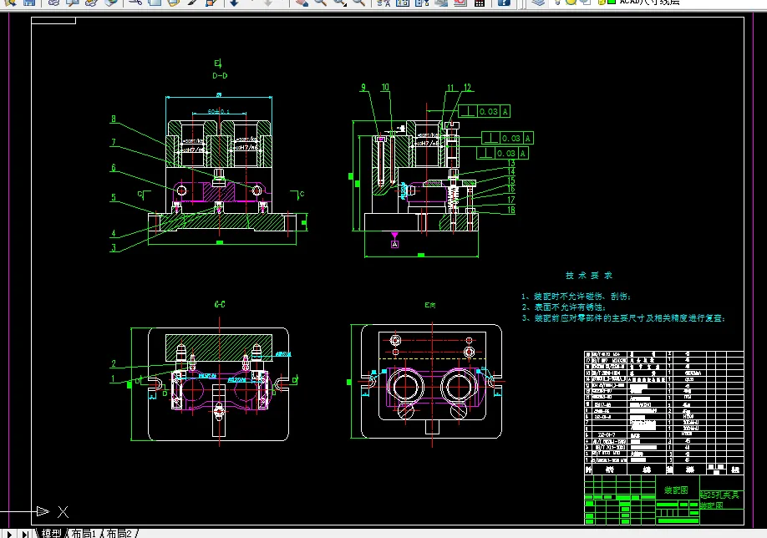Click the Pan hand tool icon
The height and width of the screenshot is (538, 767).
(x=302, y=3)
